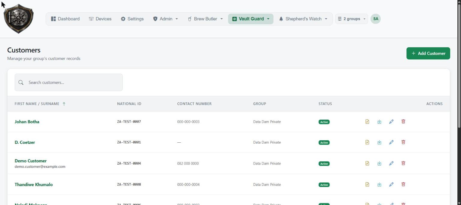
Task: Click Active badge in D. Coetzer row
Action: (x=324, y=143)
